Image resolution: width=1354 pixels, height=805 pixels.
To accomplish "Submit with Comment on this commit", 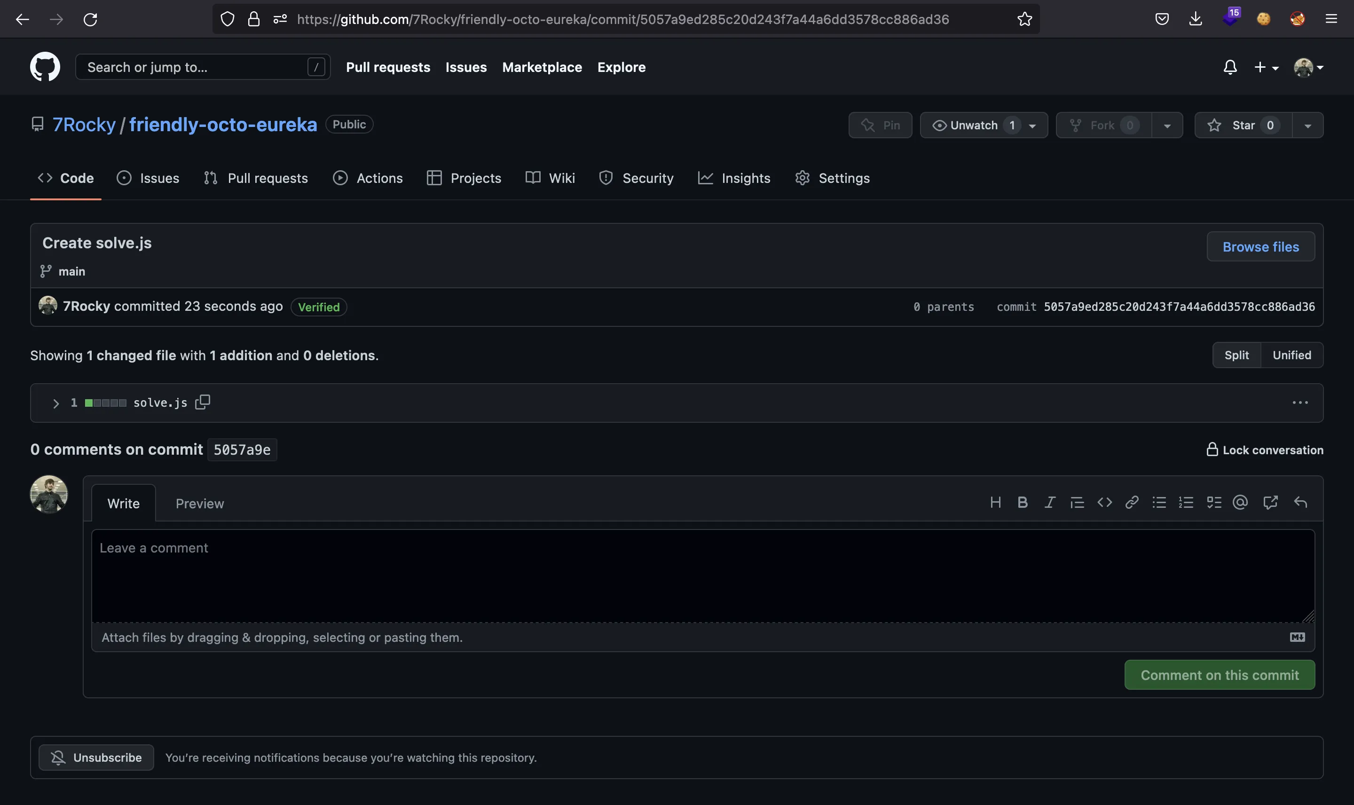I will click(x=1220, y=675).
